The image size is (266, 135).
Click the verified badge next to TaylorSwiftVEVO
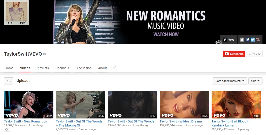tap(45, 54)
